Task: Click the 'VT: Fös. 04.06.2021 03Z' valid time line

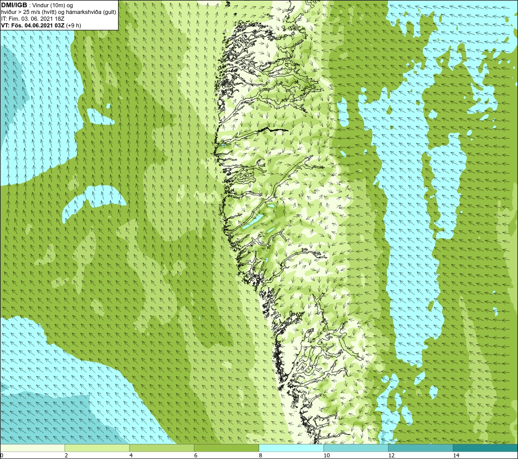Action: [x=41, y=25]
